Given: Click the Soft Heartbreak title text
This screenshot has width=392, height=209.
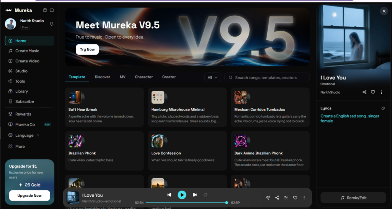Looking at the screenshot, I should pyautogui.click(x=83, y=109).
